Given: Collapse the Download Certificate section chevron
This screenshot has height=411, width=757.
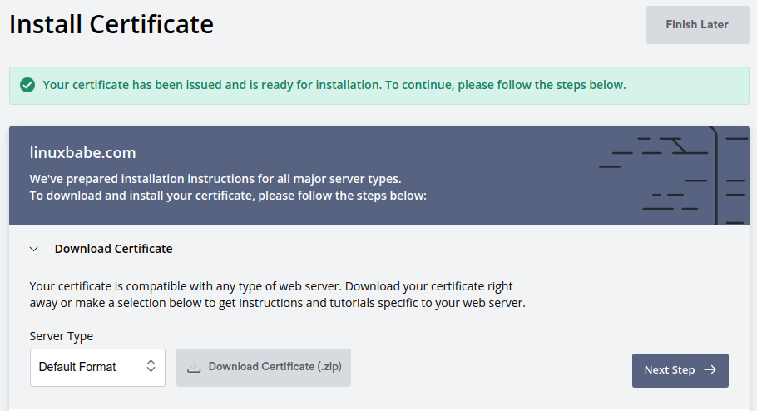Looking at the screenshot, I should pos(34,249).
